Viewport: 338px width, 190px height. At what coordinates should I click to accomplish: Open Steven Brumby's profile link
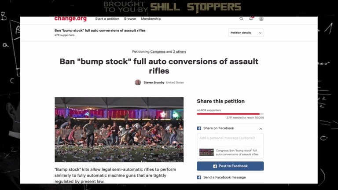(x=154, y=83)
